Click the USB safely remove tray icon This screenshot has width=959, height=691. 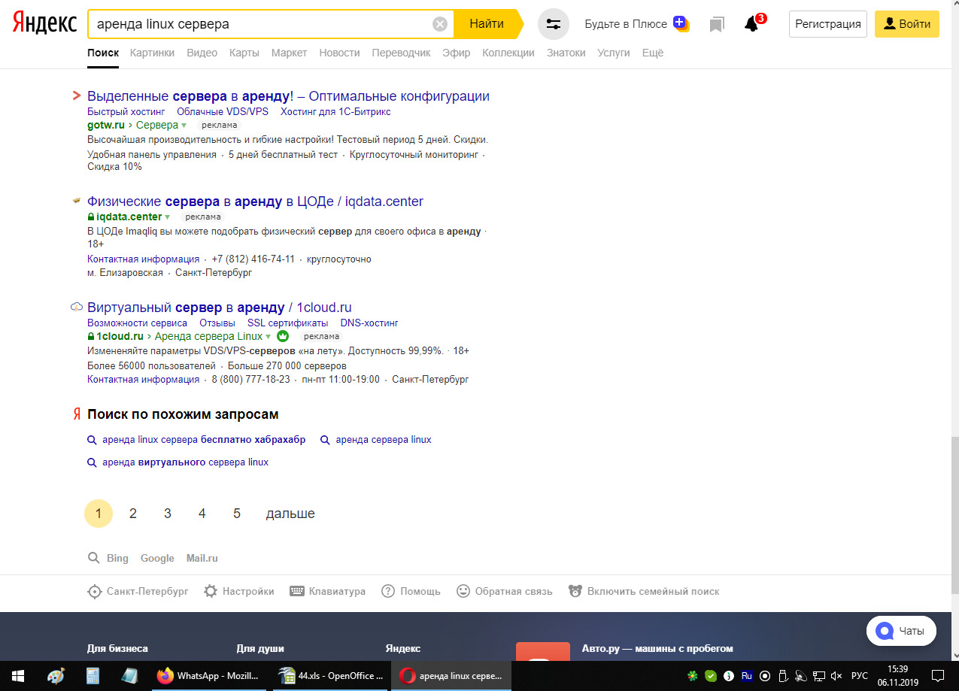click(783, 675)
